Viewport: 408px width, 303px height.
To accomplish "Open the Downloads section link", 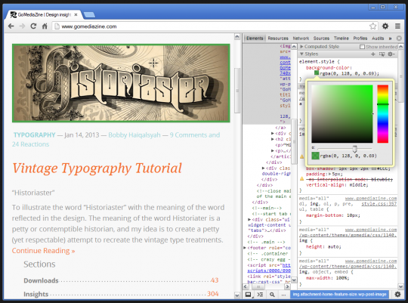I will (41, 280).
